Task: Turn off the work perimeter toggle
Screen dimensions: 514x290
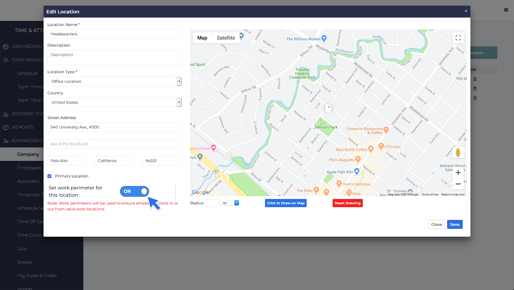Action: pos(134,192)
